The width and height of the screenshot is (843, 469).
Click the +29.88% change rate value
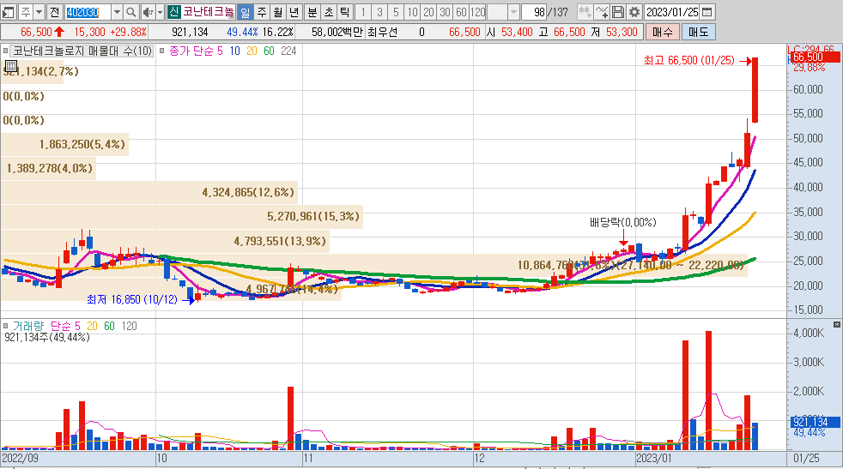point(128,33)
